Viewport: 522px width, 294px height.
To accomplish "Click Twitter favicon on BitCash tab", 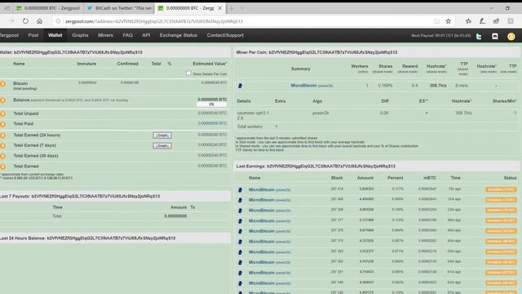I will [x=89, y=8].
